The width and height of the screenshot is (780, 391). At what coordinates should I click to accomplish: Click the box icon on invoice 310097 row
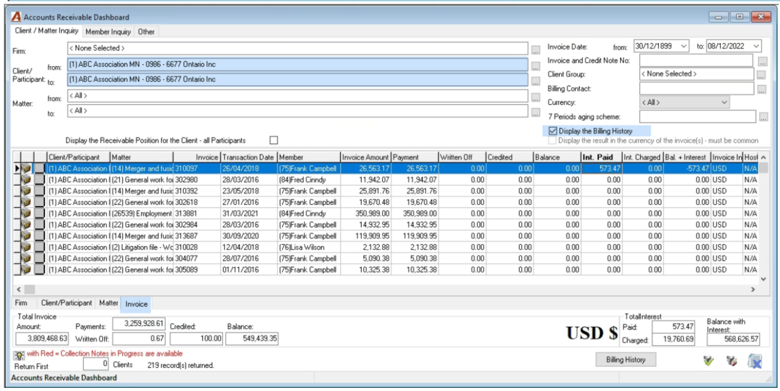point(26,169)
